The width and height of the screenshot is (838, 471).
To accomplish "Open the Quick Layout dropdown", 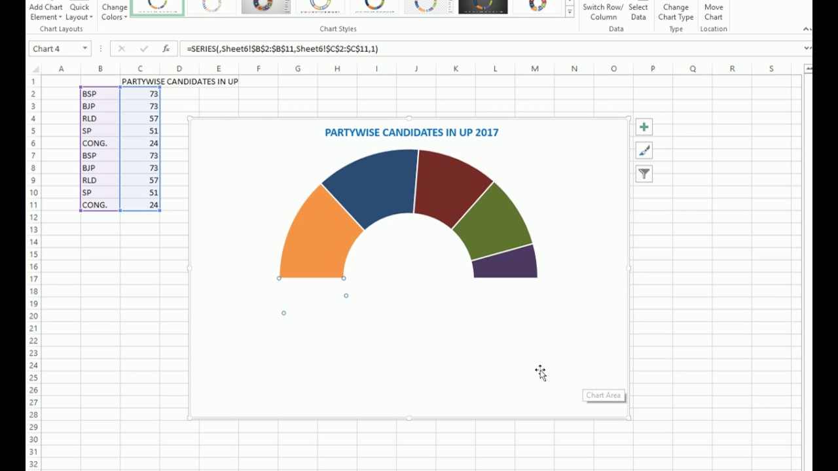I will click(79, 11).
